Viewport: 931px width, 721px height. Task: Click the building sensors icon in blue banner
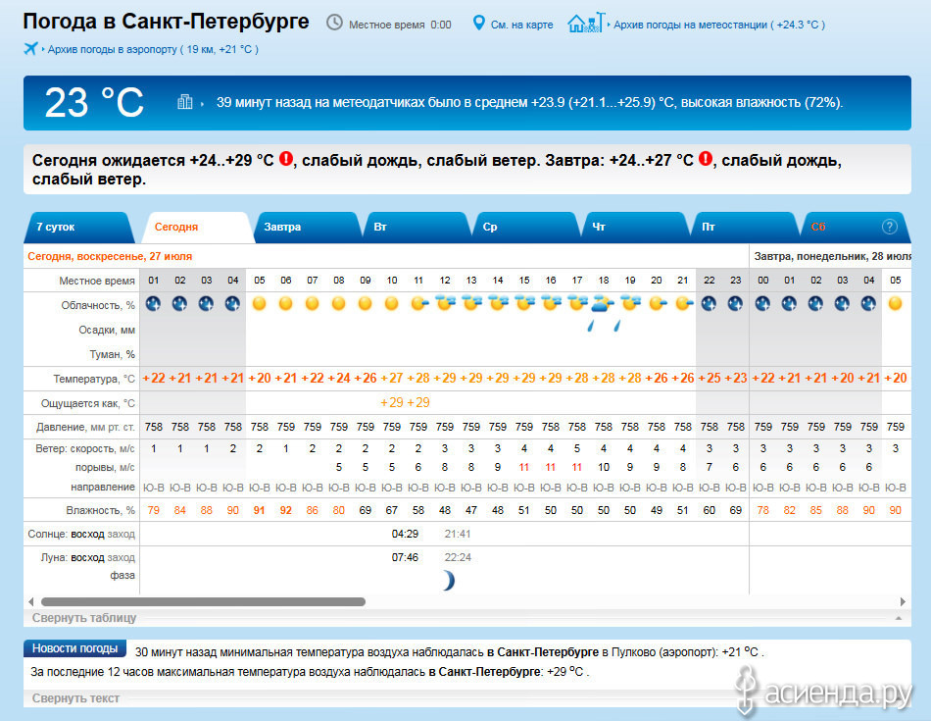click(x=184, y=102)
